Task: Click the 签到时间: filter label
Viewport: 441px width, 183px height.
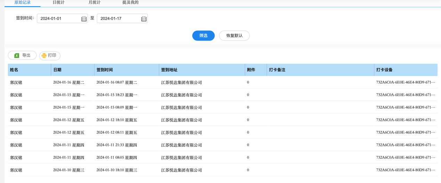Action: pyautogui.click(x=25, y=18)
